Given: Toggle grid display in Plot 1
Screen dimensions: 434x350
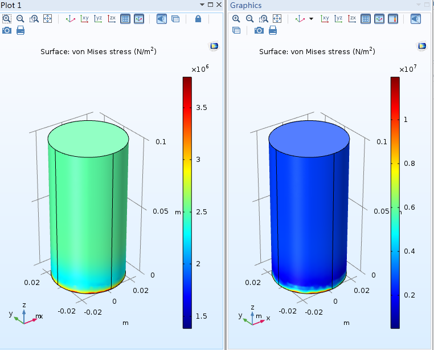Looking at the screenshot, I should coord(126,19).
